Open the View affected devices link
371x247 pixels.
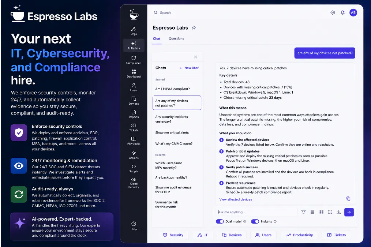pyautogui.click(x=235, y=199)
